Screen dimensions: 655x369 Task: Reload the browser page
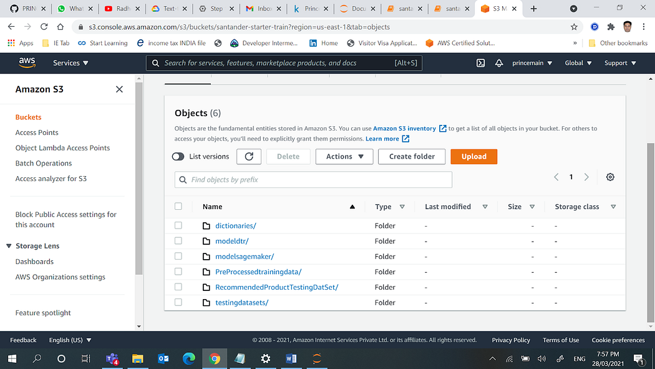44,27
